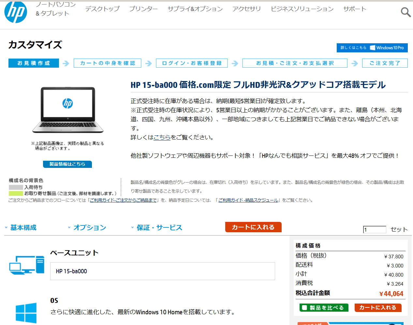Screen dimensions: 413x325
Task: Open ご利用ガイド-納品スケジュール link
Action: click(x=248, y=200)
